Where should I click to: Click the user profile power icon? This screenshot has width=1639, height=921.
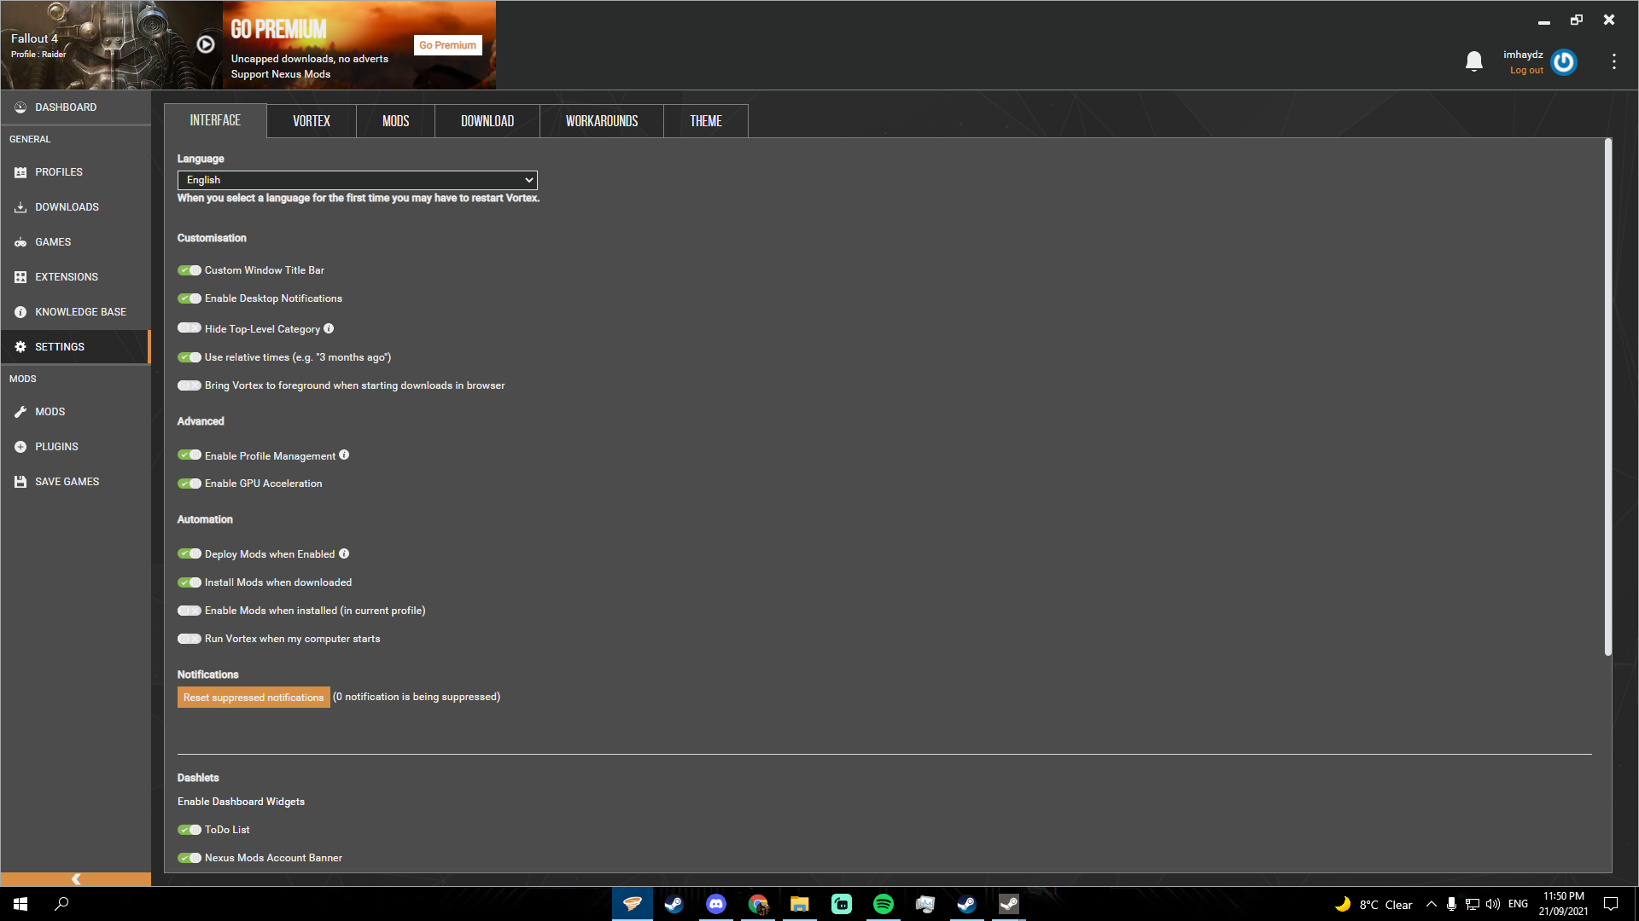(x=1564, y=62)
